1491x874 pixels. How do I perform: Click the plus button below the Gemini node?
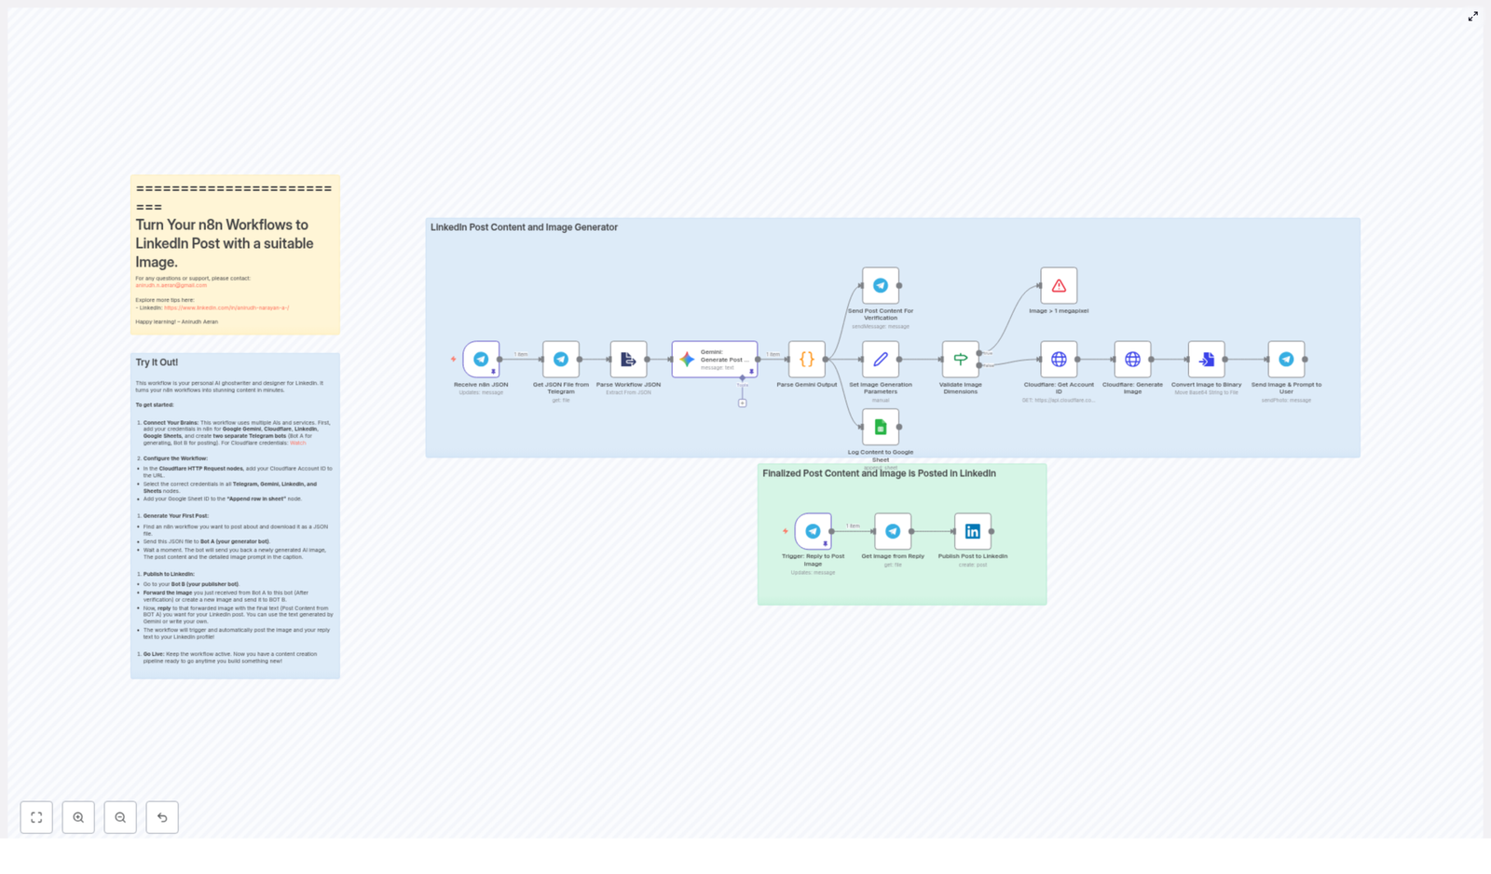(743, 402)
